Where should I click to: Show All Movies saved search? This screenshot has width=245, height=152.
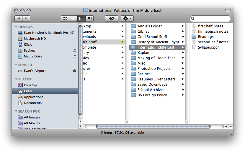[45, 123]
